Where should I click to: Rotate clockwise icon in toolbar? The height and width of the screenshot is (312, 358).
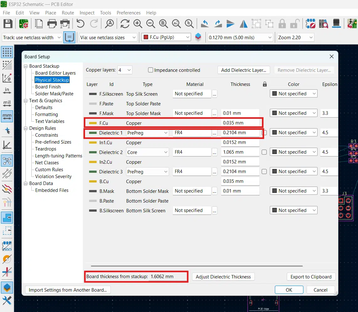218,24
